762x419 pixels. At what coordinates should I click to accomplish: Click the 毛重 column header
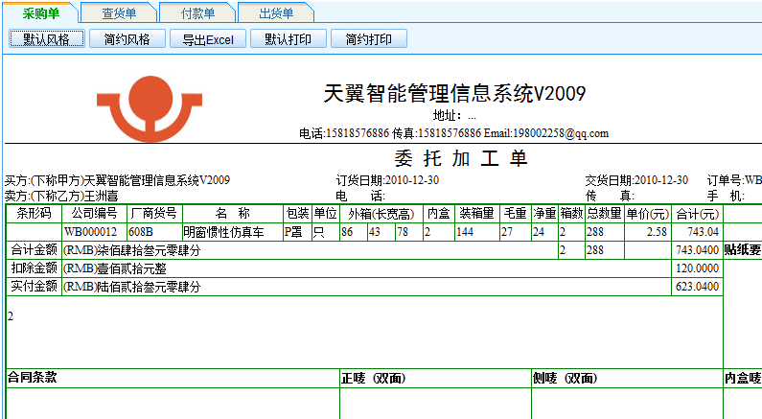pos(515,214)
